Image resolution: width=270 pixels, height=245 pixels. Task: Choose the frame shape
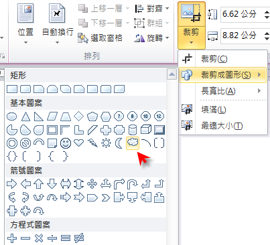point(52,130)
